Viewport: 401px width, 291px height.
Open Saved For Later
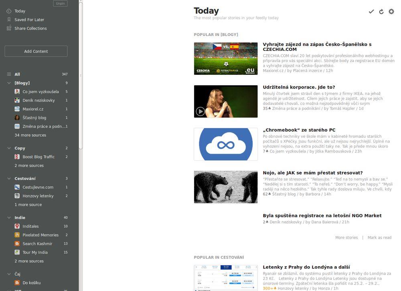tap(29, 20)
